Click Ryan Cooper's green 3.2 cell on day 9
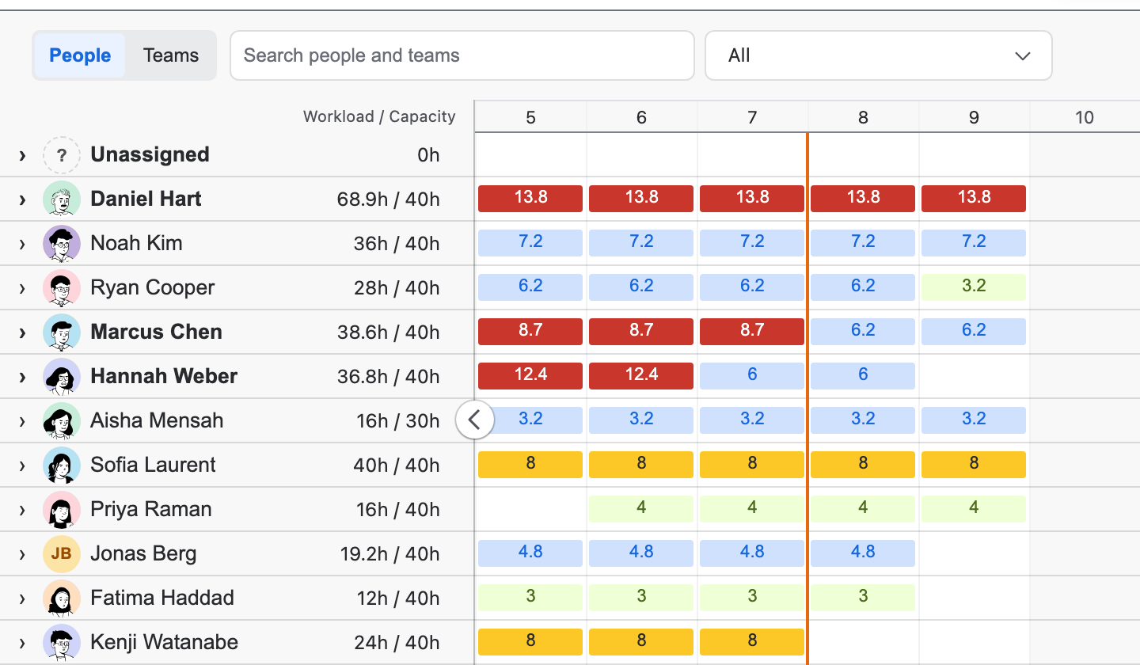1140x665 pixels. pos(974,287)
